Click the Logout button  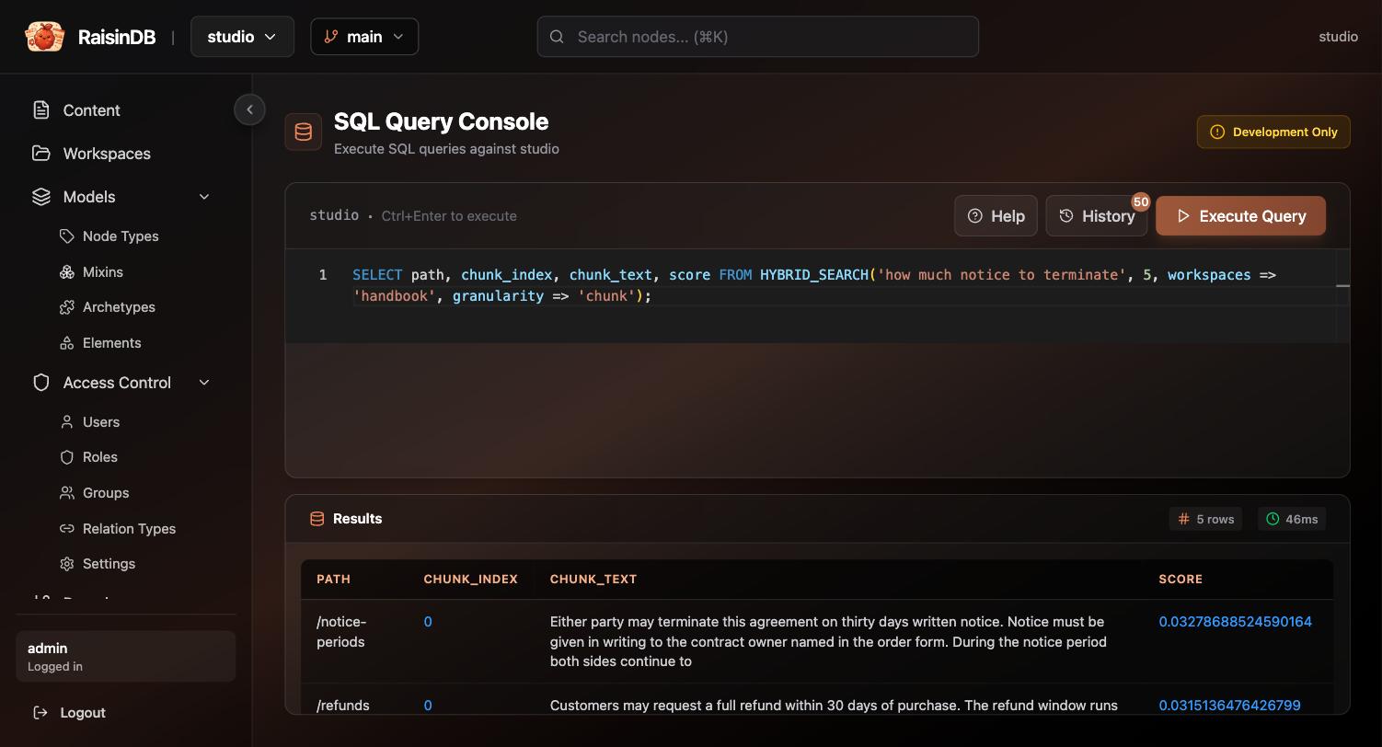[x=69, y=713]
